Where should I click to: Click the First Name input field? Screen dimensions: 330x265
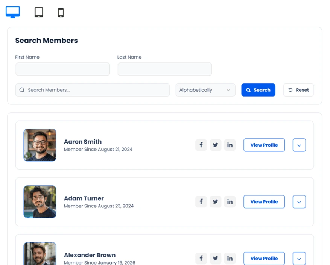[x=63, y=69]
